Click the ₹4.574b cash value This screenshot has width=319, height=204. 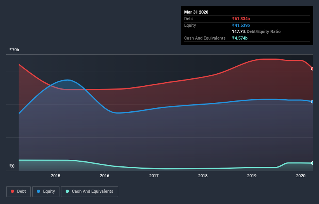(x=240, y=38)
